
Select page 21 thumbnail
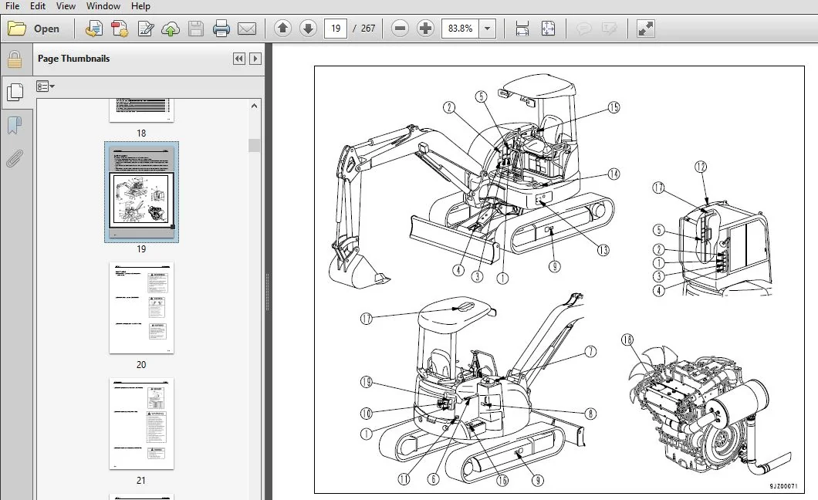(141, 424)
